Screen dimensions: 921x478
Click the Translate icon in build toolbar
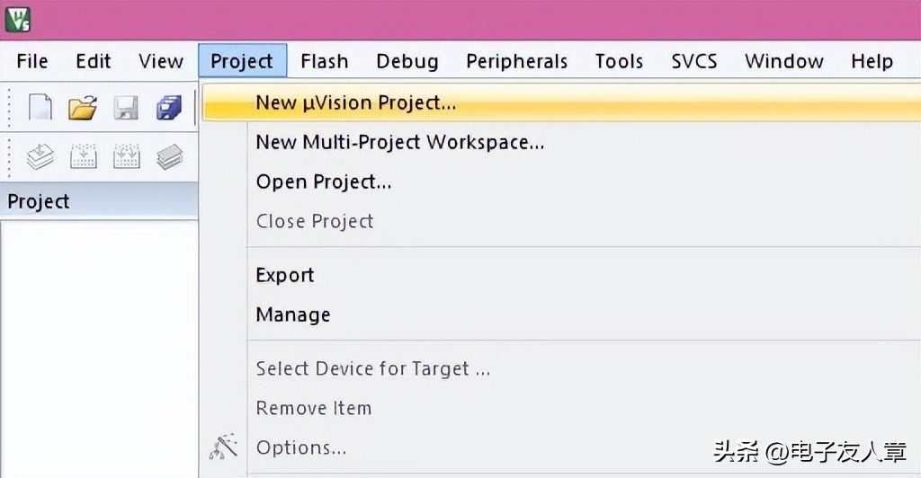pos(40,157)
